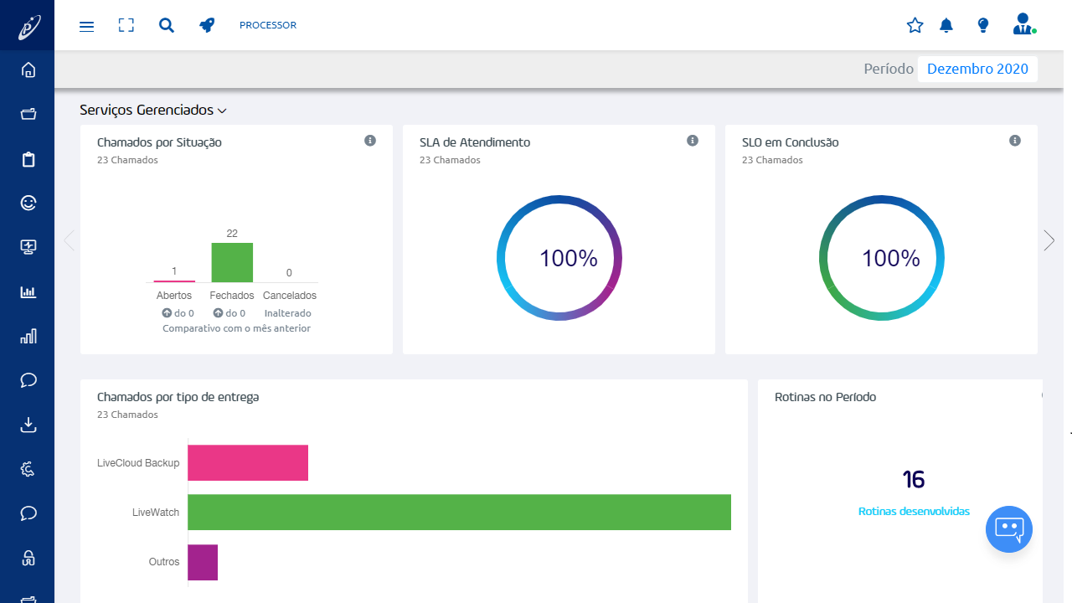Click the lightbulb icon in the top bar
Screen dimensions: 1072x603
point(983,25)
